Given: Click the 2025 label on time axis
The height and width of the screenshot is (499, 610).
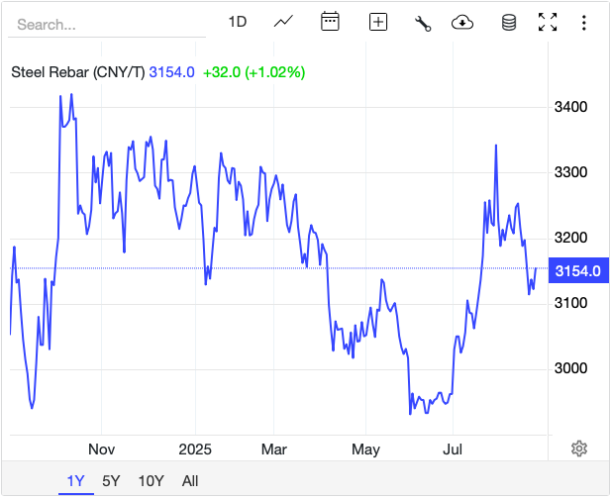Looking at the screenshot, I should (195, 449).
